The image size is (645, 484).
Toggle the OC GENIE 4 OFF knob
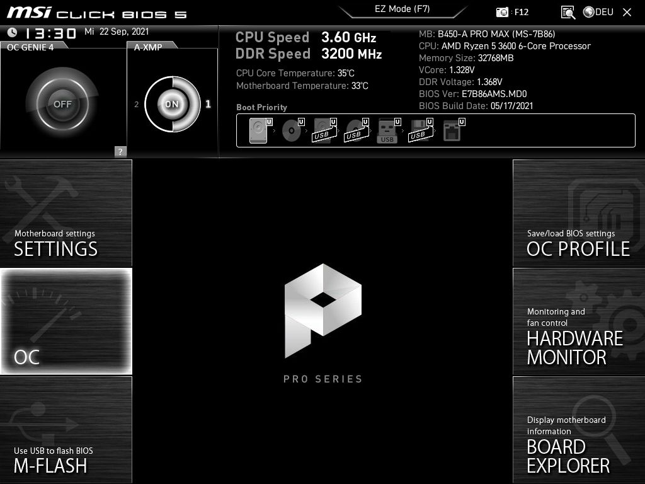coord(62,104)
